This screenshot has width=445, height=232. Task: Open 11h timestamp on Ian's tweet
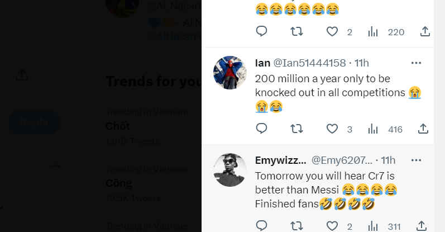[361, 63]
